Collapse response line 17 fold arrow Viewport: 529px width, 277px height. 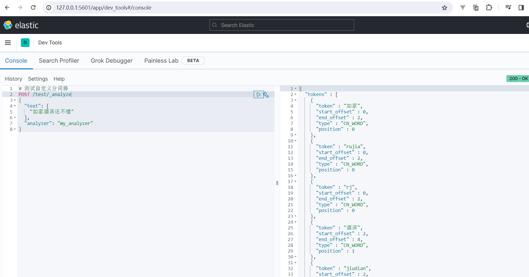(x=295, y=181)
